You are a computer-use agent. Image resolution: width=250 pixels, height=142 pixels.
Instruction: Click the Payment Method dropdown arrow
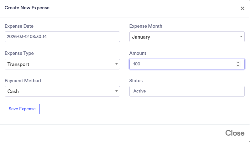116,91
